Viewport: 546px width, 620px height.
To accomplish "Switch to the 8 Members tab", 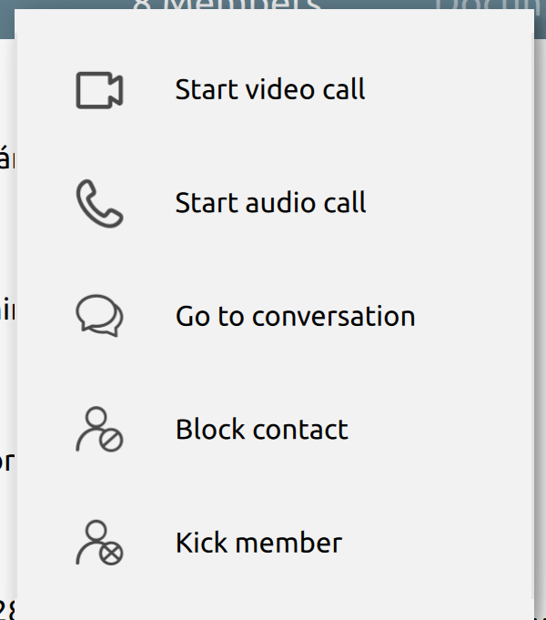I will click(227, 5).
